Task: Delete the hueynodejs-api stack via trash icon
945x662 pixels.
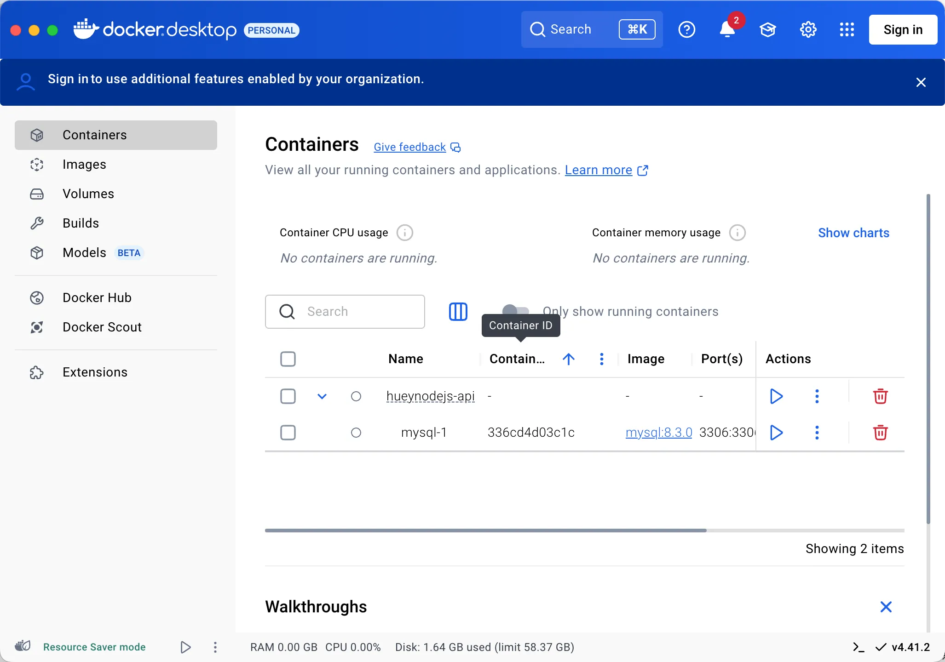Action: click(880, 396)
